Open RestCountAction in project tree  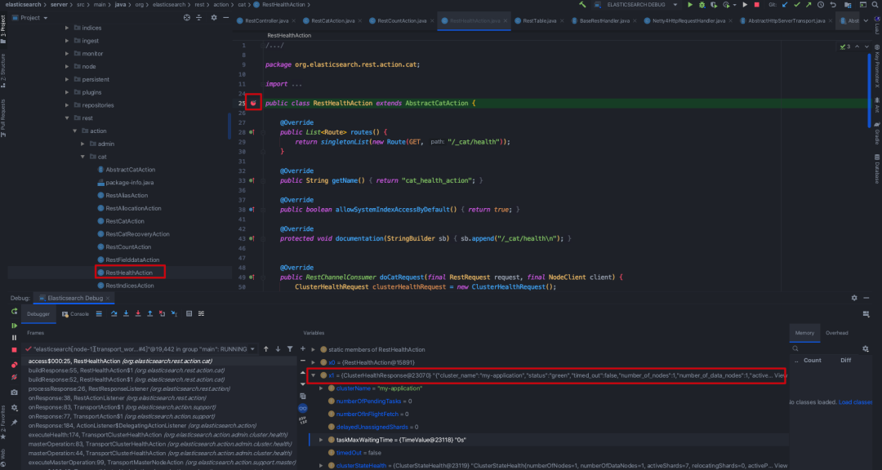pos(128,246)
